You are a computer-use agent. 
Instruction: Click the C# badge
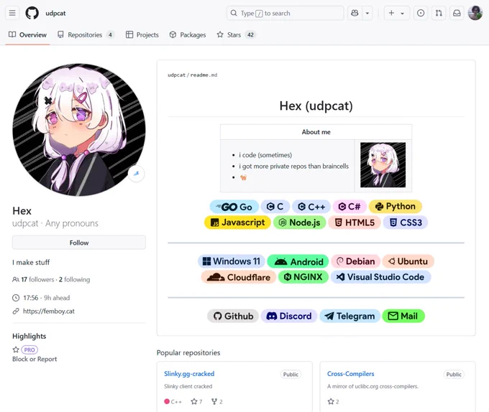tap(349, 207)
